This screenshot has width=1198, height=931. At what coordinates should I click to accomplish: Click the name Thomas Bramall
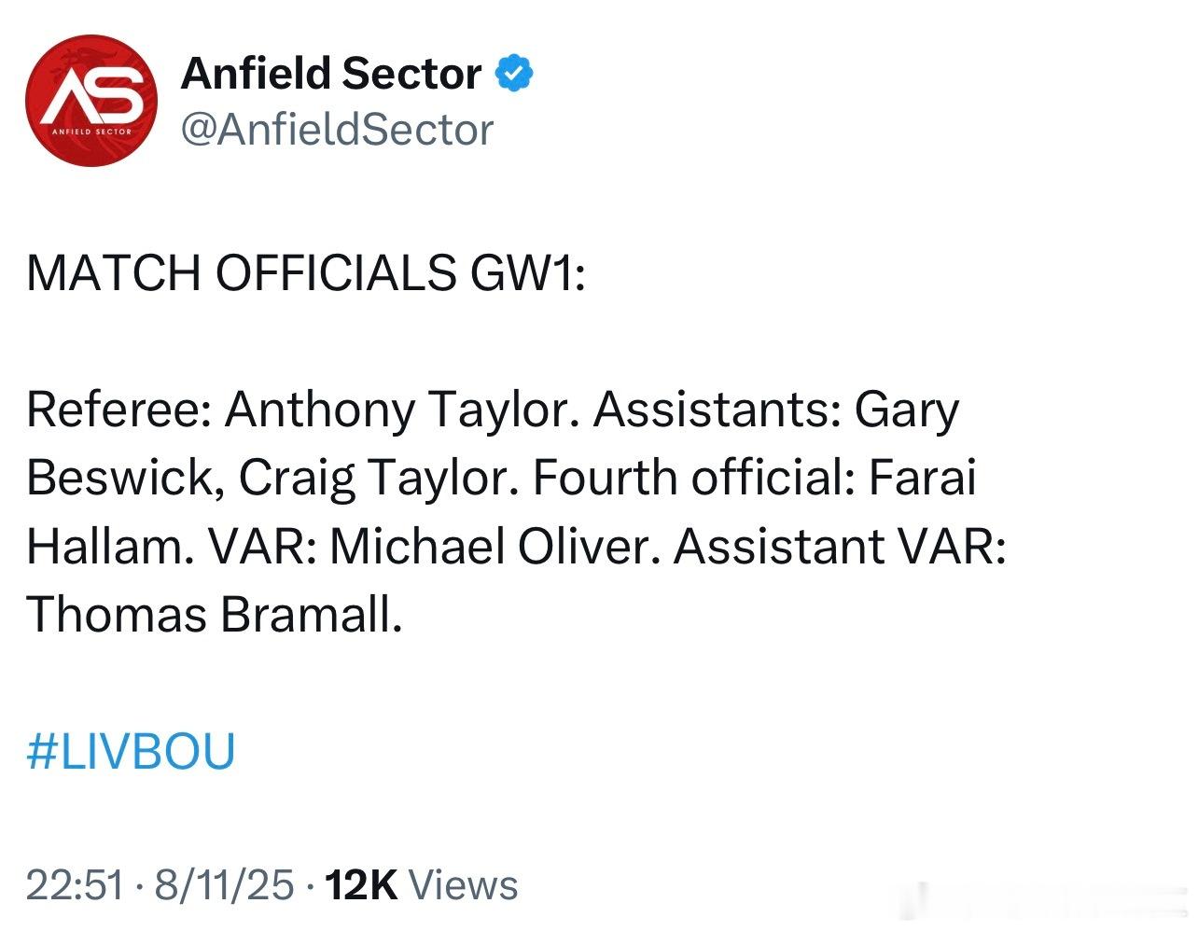215,616
